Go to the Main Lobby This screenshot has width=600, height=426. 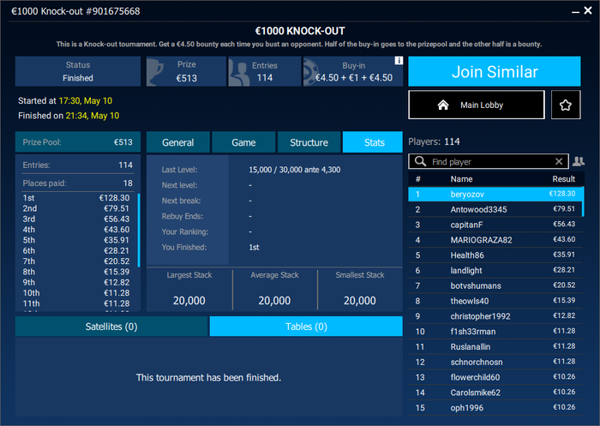477,105
